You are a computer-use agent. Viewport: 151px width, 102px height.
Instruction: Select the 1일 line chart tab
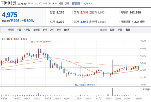pos(19,30)
